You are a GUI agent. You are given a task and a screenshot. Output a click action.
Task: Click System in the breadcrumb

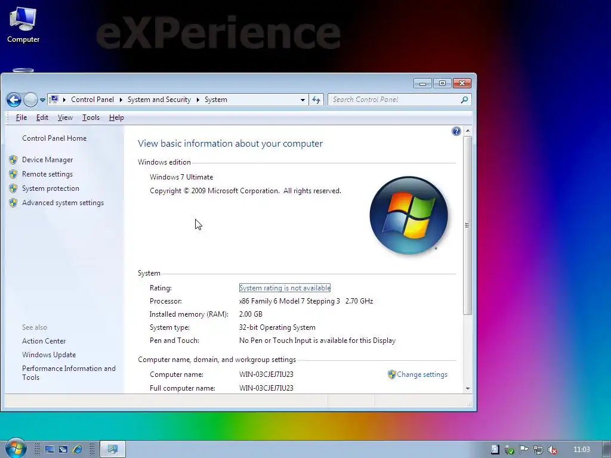(216, 100)
